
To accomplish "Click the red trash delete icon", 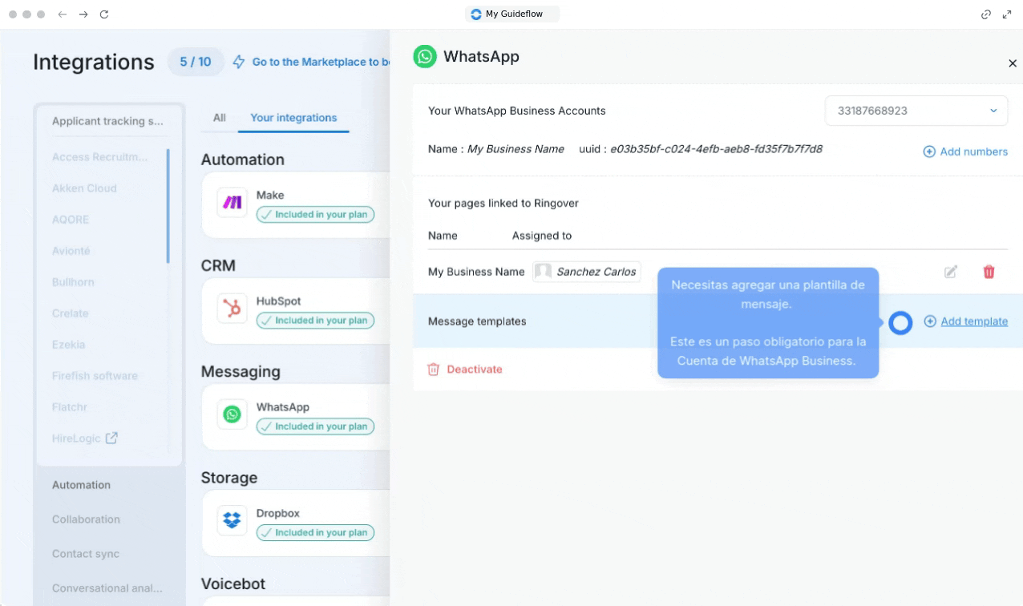I will click(x=989, y=272).
